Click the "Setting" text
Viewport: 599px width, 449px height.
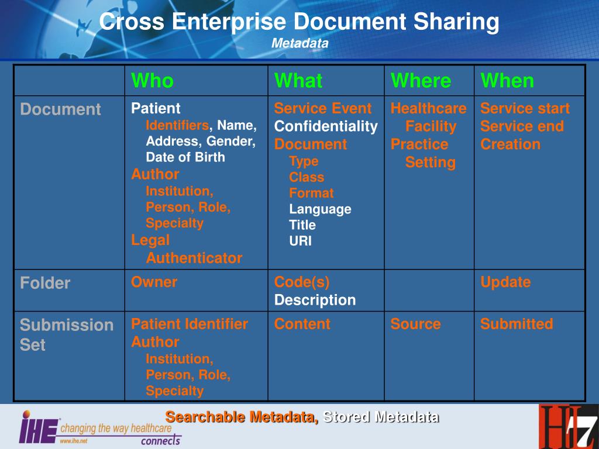point(431,163)
